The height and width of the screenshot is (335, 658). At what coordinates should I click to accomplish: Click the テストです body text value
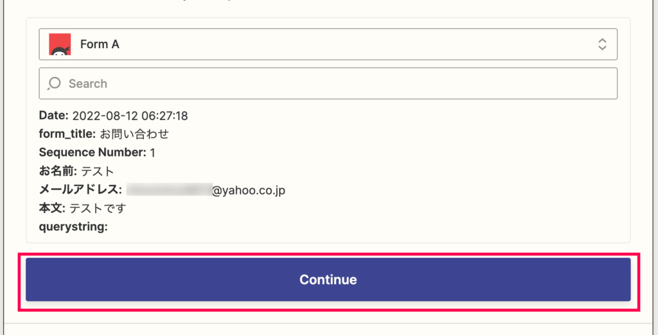[x=98, y=208]
